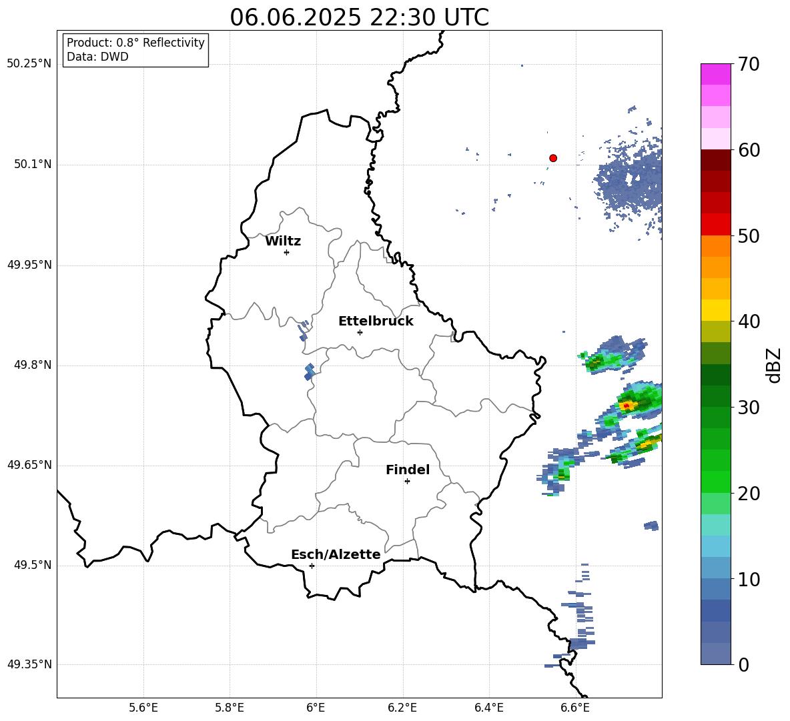Image resolution: width=790 pixels, height=721 pixels.
Task: Click the 6.6°E longitude label
Action: coord(575,708)
